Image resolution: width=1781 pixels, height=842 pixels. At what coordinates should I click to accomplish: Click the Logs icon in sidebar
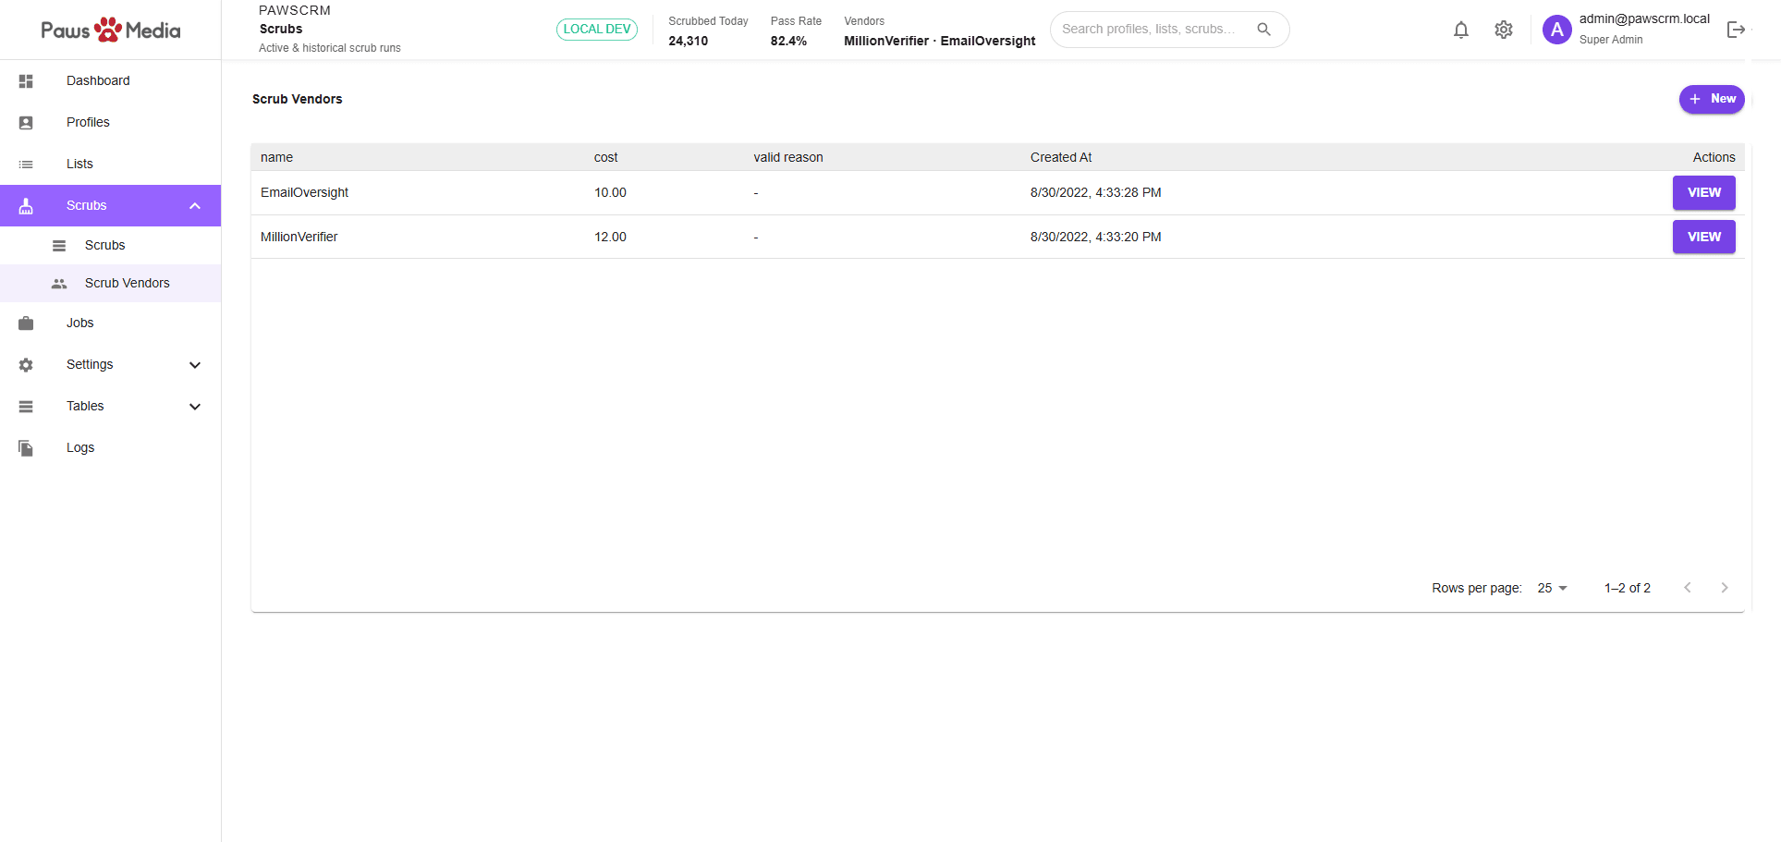25,447
